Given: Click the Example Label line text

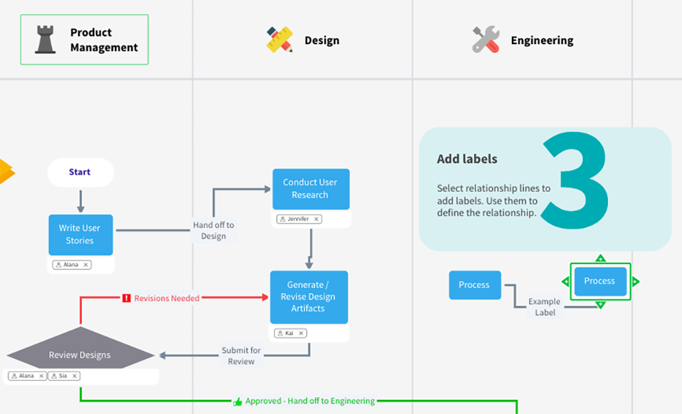Looking at the screenshot, I should [x=544, y=307].
